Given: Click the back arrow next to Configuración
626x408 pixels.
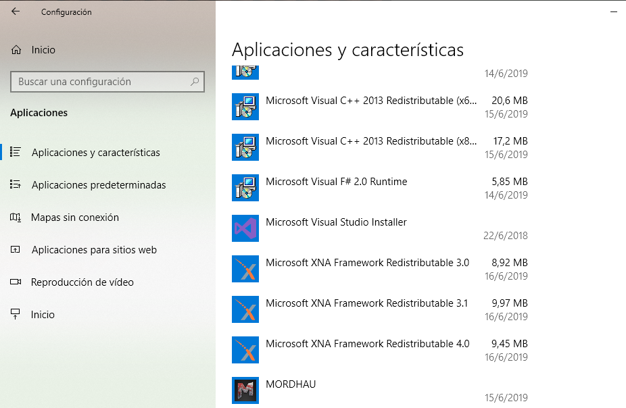Looking at the screenshot, I should tap(16, 11).
